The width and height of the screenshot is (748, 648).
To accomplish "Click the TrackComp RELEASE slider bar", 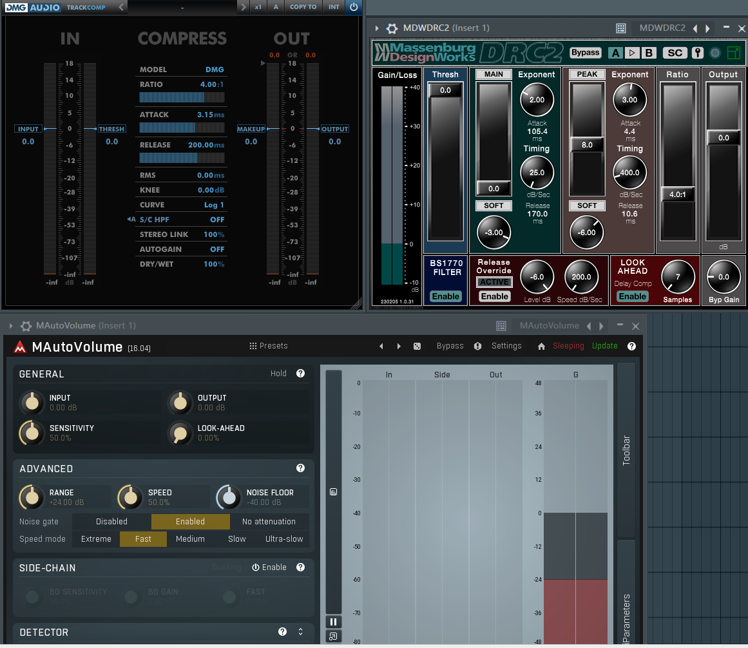I will pyautogui.click(x=182, y=158).
